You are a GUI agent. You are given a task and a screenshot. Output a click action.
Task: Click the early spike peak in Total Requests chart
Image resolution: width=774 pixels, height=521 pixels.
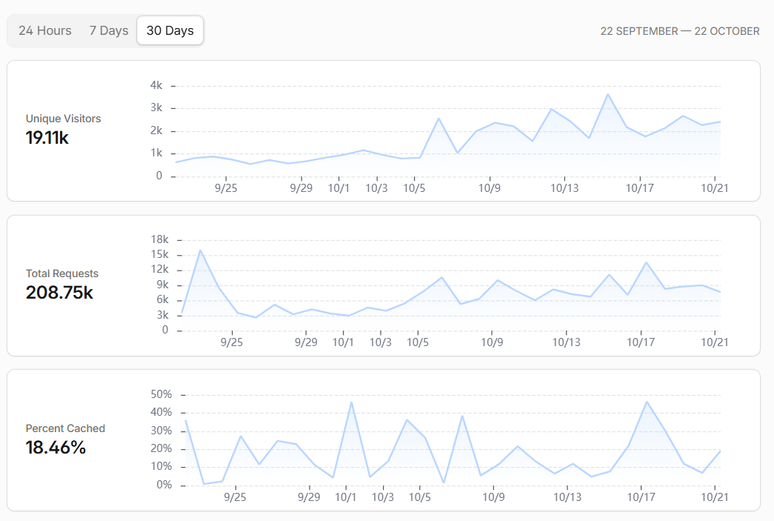201,250
